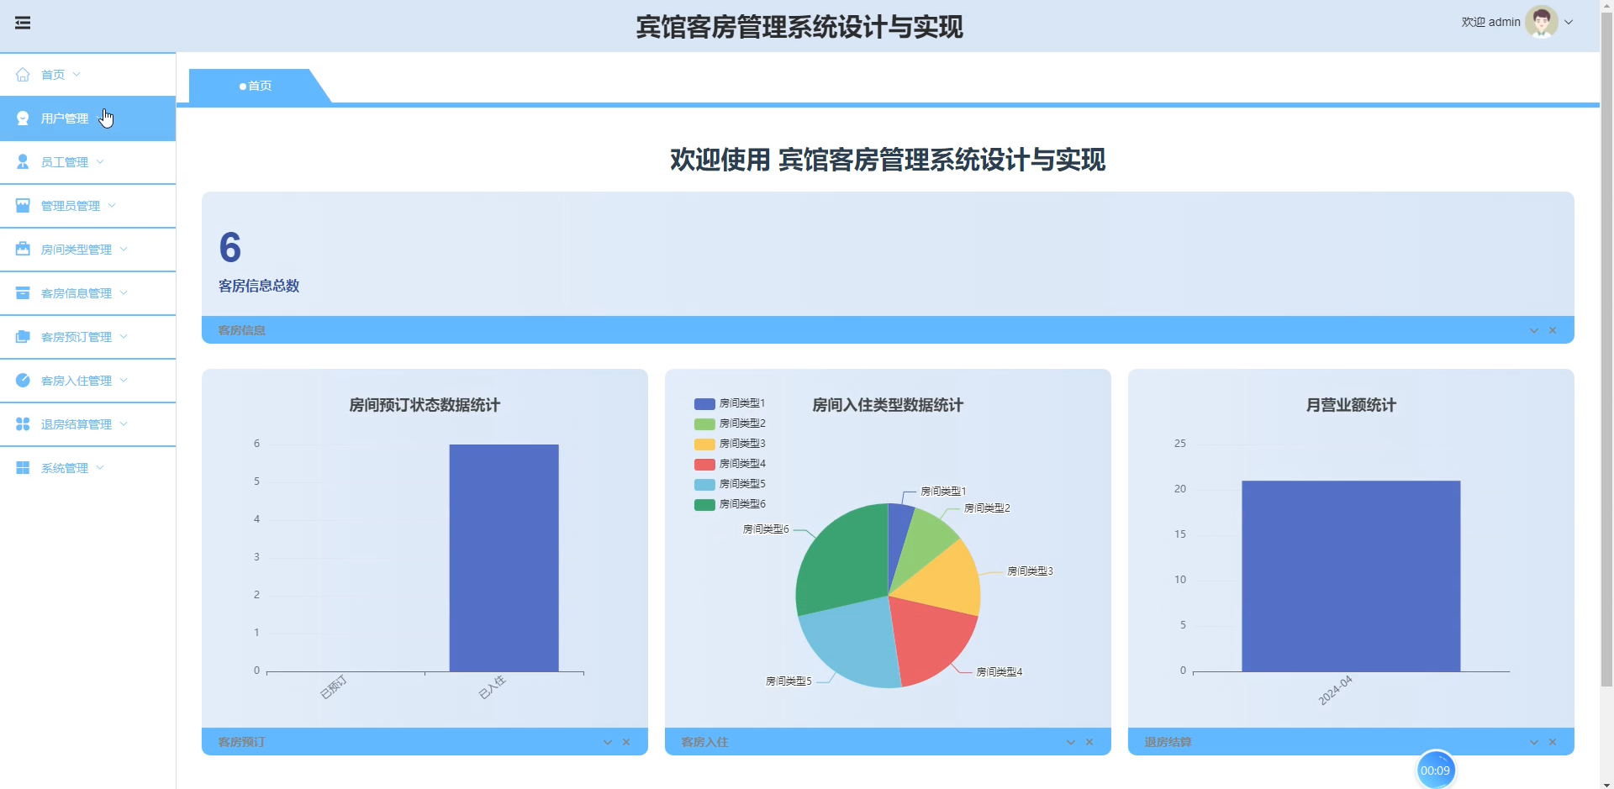Screen dimensions: 1614x789
Task: Expand the 管理员管理 menu chevron
Action: tap(112, 205)
